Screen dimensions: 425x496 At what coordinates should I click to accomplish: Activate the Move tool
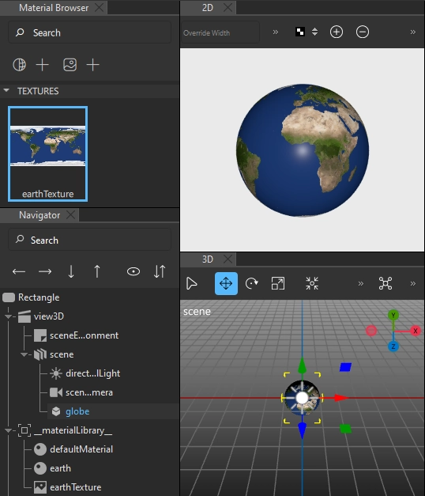point(226,283)
